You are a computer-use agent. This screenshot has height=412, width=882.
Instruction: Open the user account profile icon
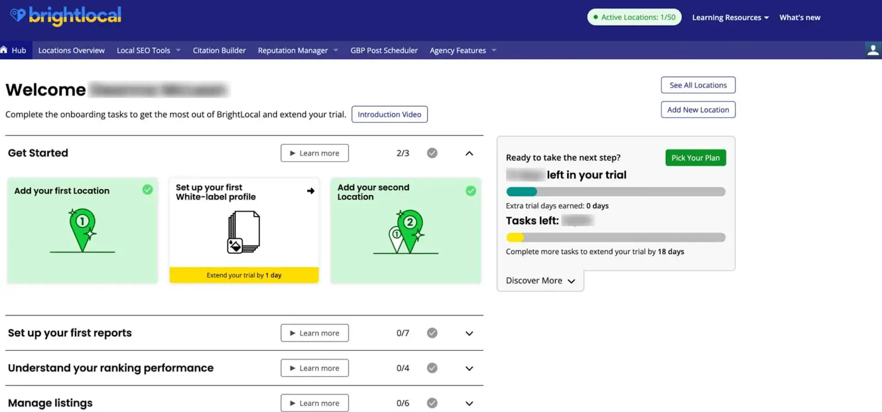[873, 50]
